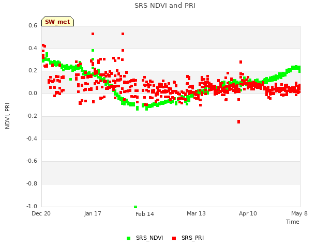Click the 0.2 y-axis tick label

[33, 71]
